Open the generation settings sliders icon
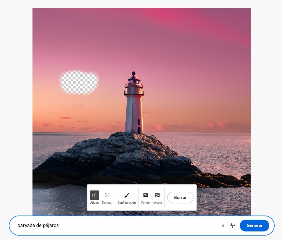282x240 pixels. [233, 226]
